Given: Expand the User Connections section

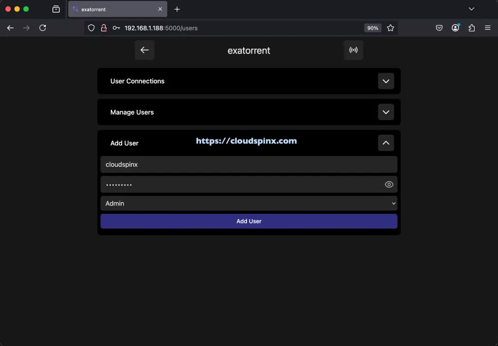Looking at the screenshot, I should pyautogui.click(x=386, y=81).
